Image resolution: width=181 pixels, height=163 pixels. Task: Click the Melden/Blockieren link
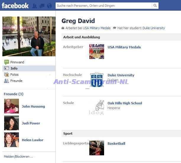[18, 157]
